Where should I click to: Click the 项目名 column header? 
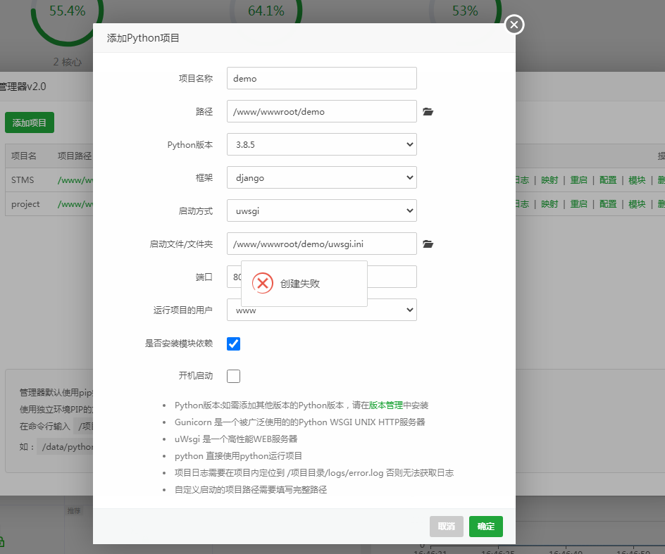coord(24,156)
